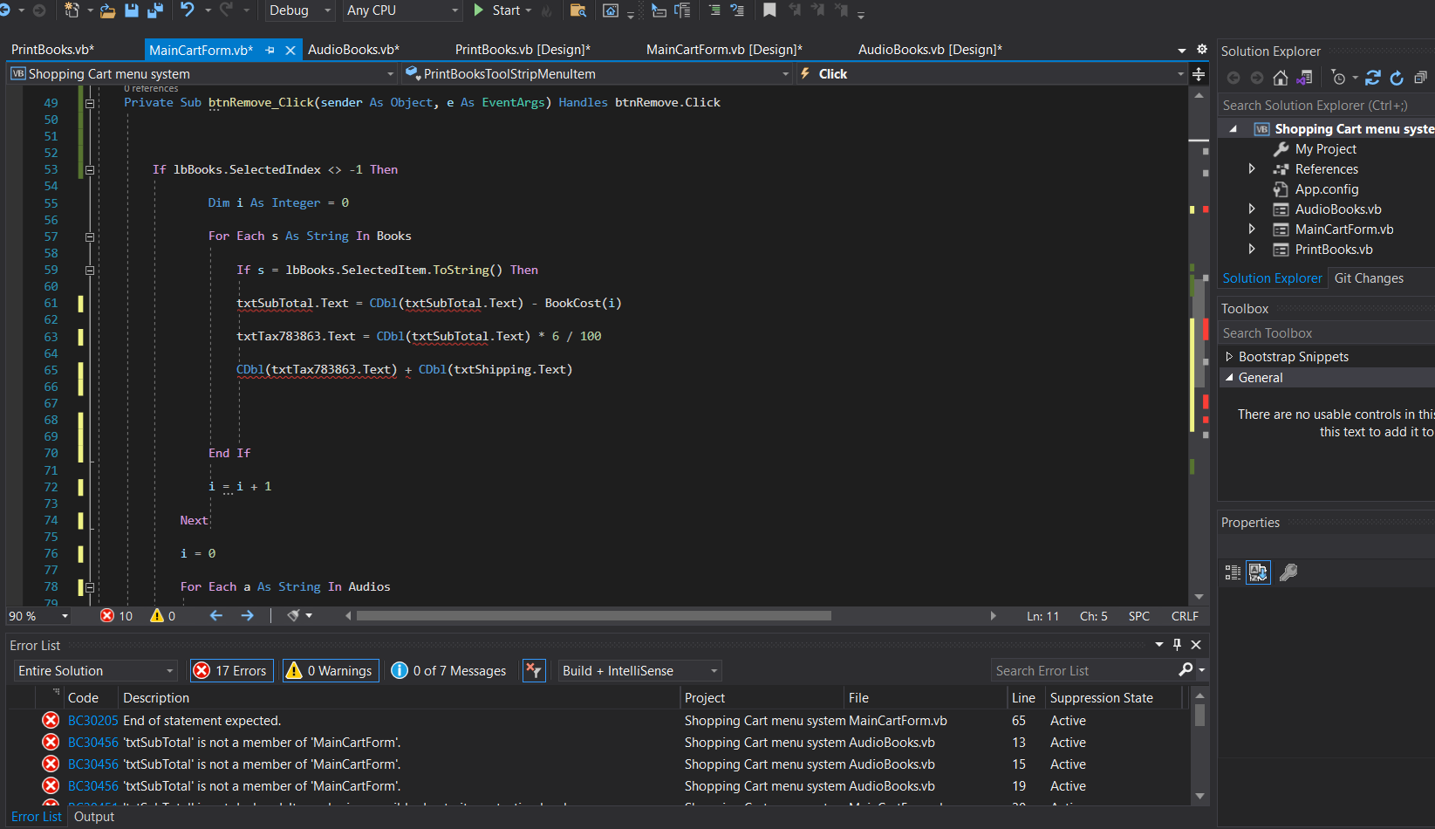1435x829 pixels.
Task: Open the Debug configuration dropdown
Action: 299,10
